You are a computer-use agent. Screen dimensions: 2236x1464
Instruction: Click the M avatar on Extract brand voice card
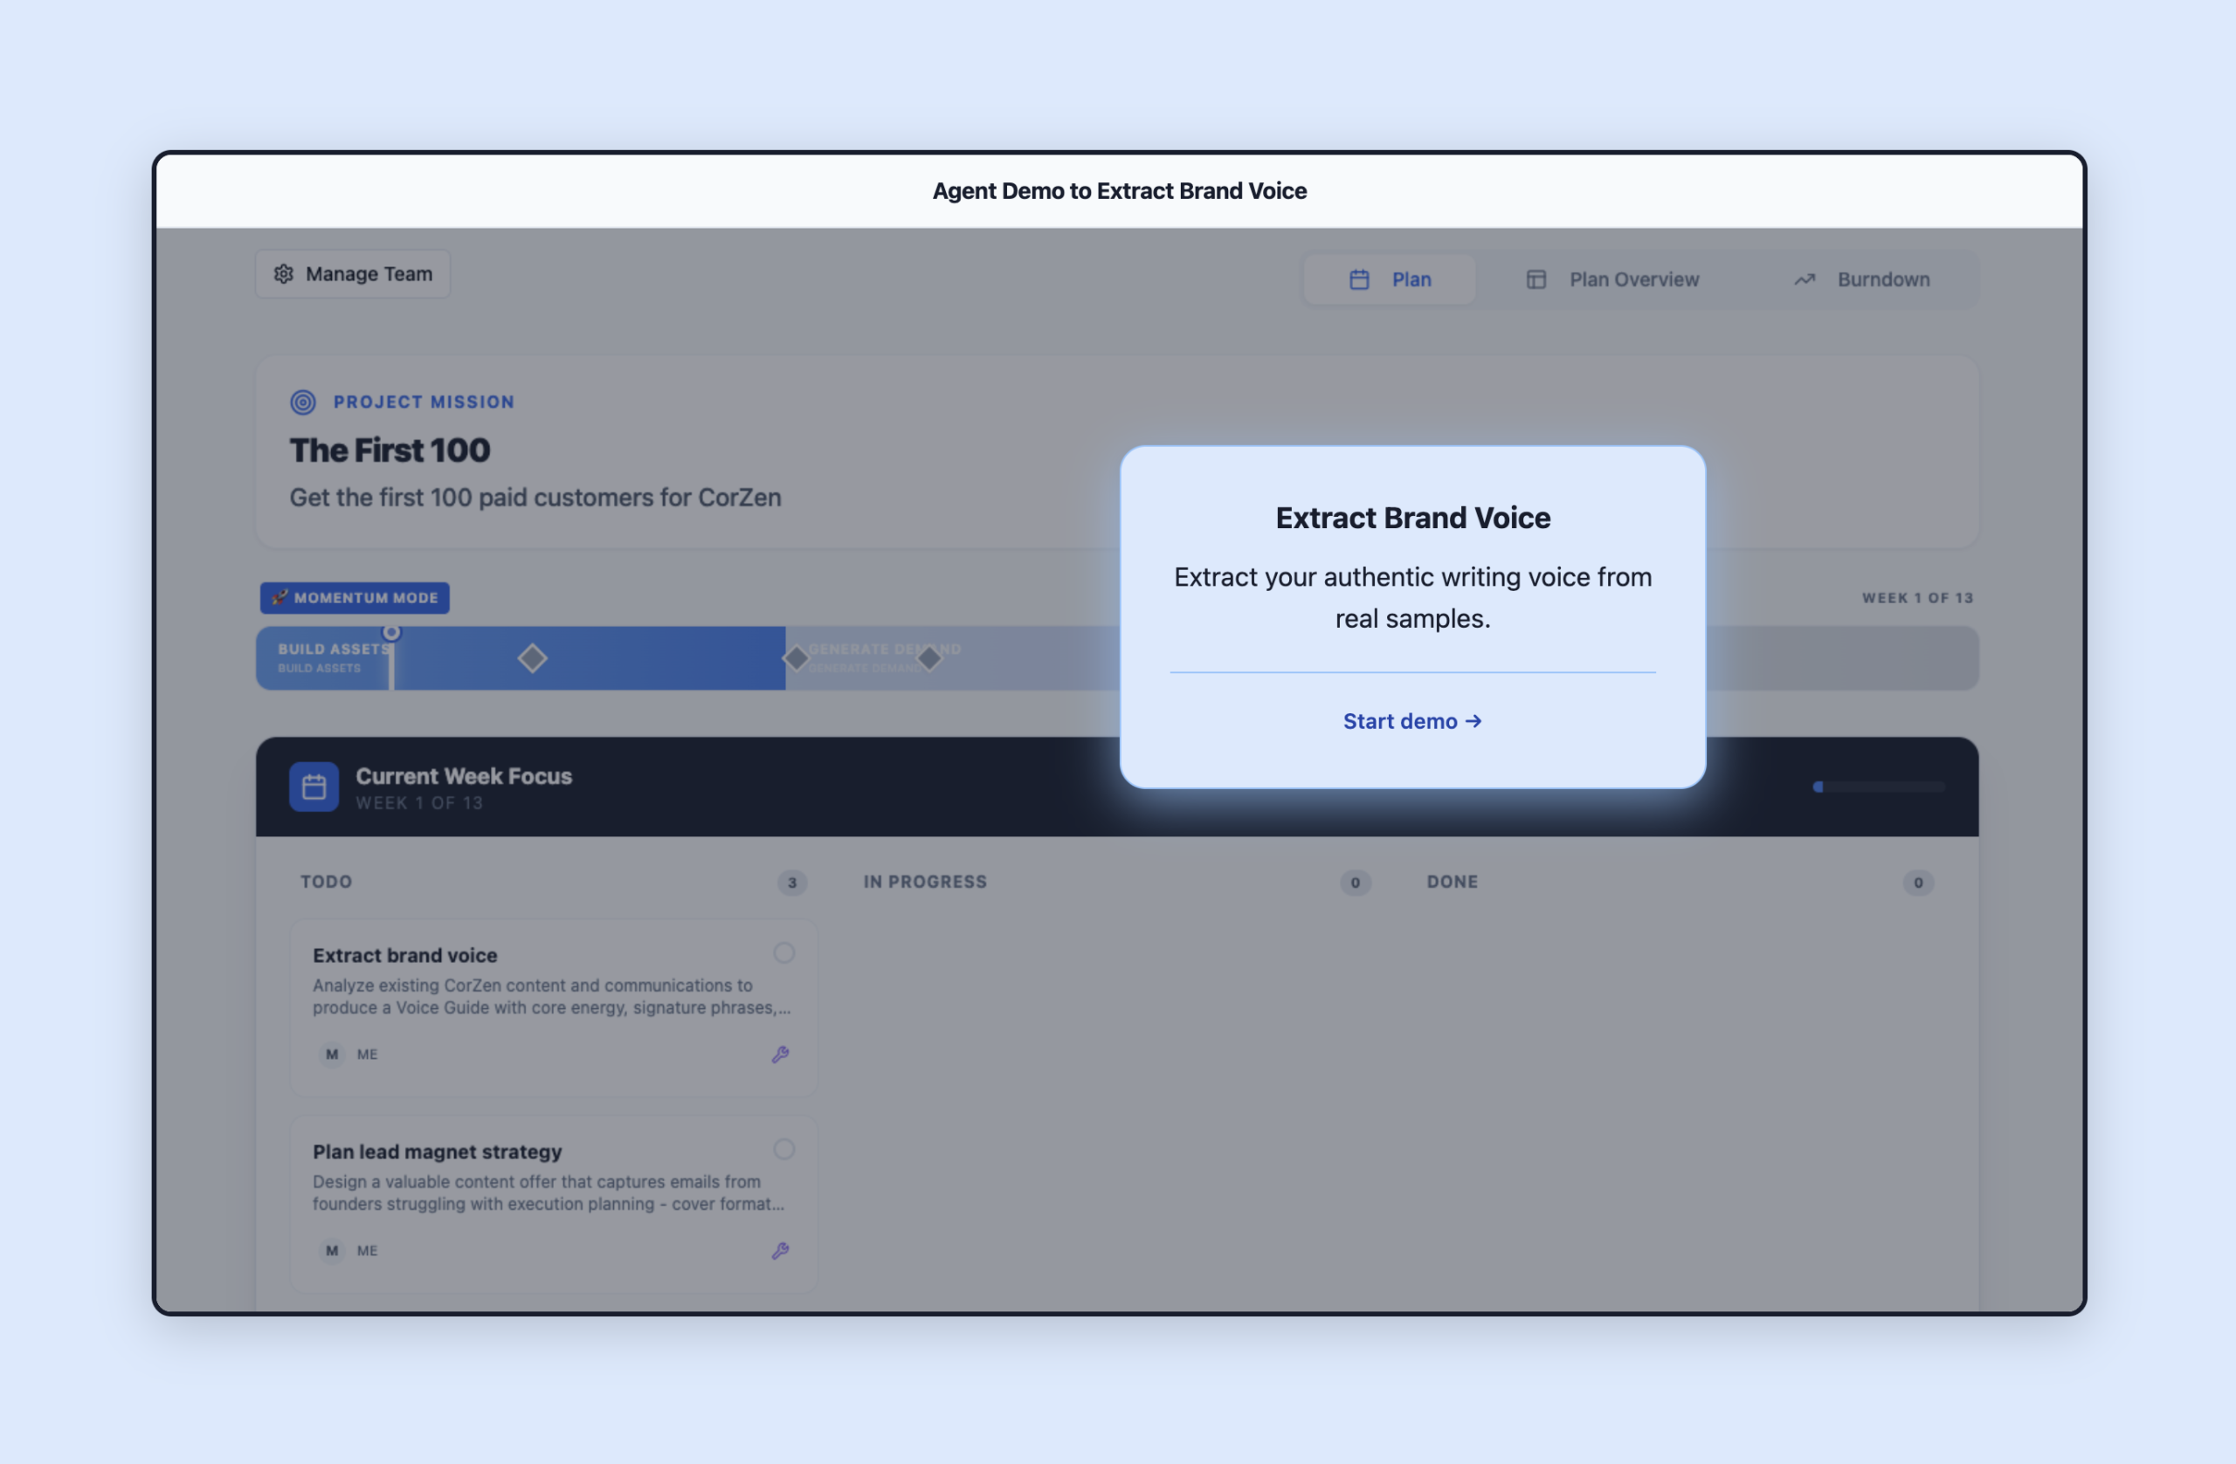click(x=331, y=1054)
